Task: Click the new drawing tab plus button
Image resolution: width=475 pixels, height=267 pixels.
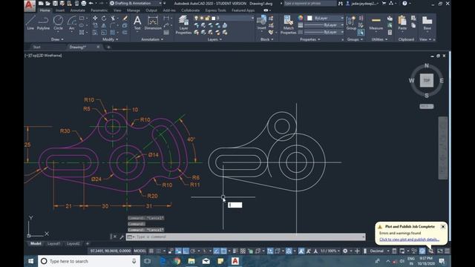Action: point(108,47)
